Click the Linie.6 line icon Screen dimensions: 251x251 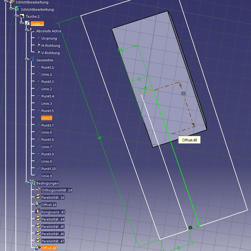click(38, 132)
